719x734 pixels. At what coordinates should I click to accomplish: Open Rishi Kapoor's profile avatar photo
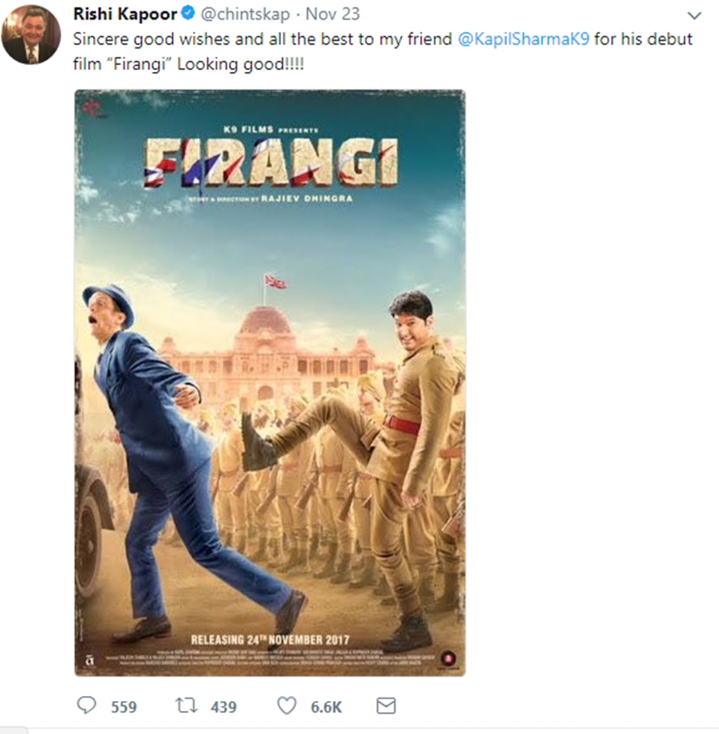tap(29, 35)
